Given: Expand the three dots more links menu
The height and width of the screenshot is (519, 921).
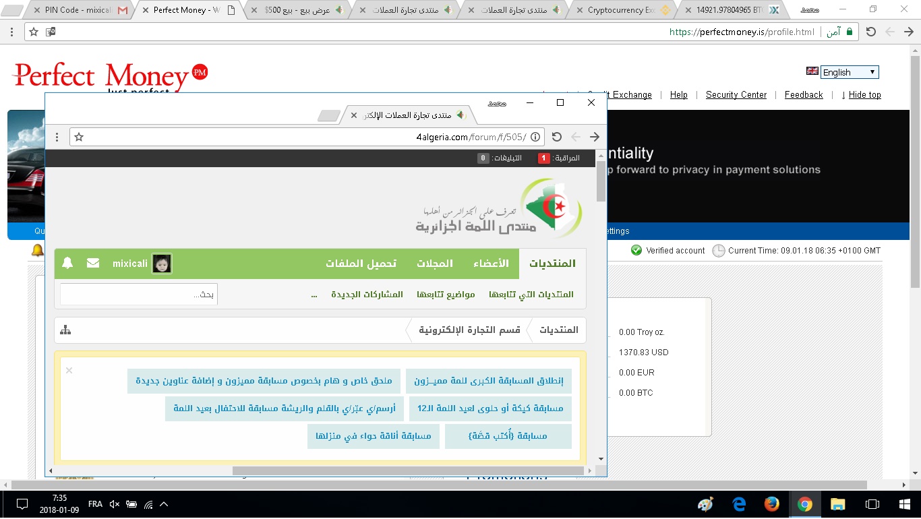Looking at the screenshot, I should [314, 295].
